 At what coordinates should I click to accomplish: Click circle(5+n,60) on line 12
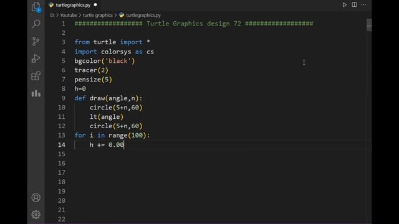[116, 126]
